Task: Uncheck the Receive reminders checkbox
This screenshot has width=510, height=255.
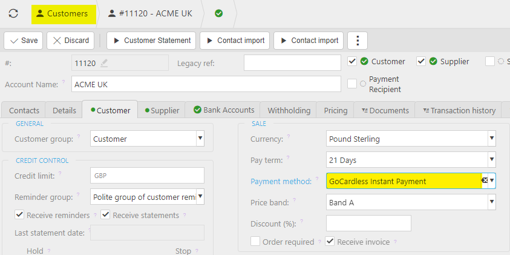Action: (19, 215)
